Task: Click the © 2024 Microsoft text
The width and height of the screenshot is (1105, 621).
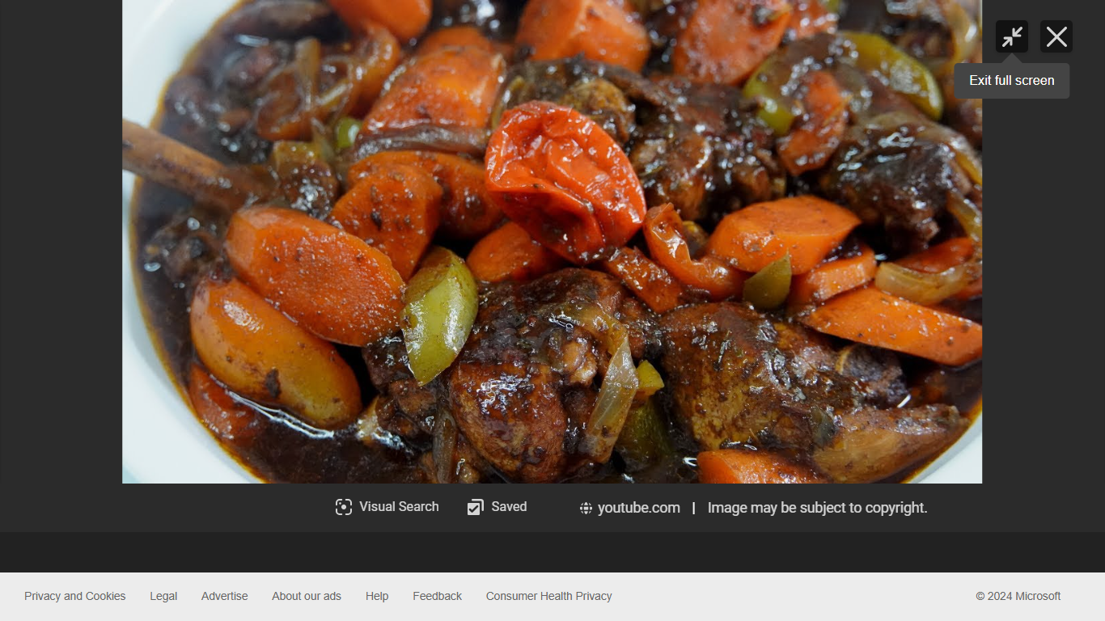Action: coord(1018,596)
